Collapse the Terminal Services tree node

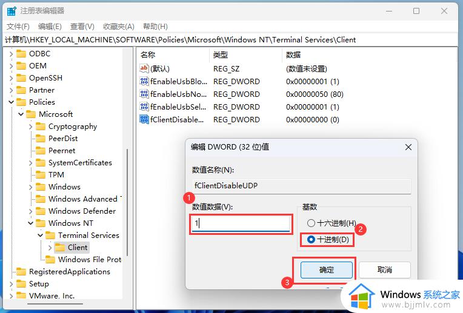click(41, 235)
